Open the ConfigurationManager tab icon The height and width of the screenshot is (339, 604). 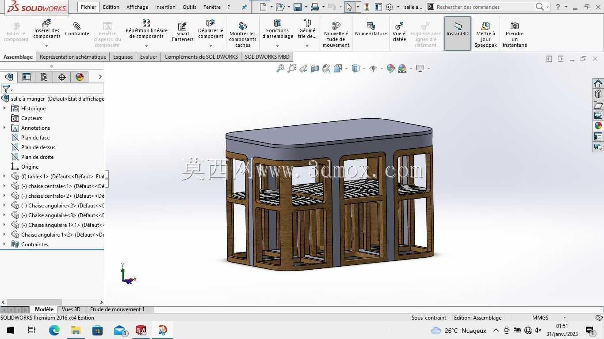(44, 77)
